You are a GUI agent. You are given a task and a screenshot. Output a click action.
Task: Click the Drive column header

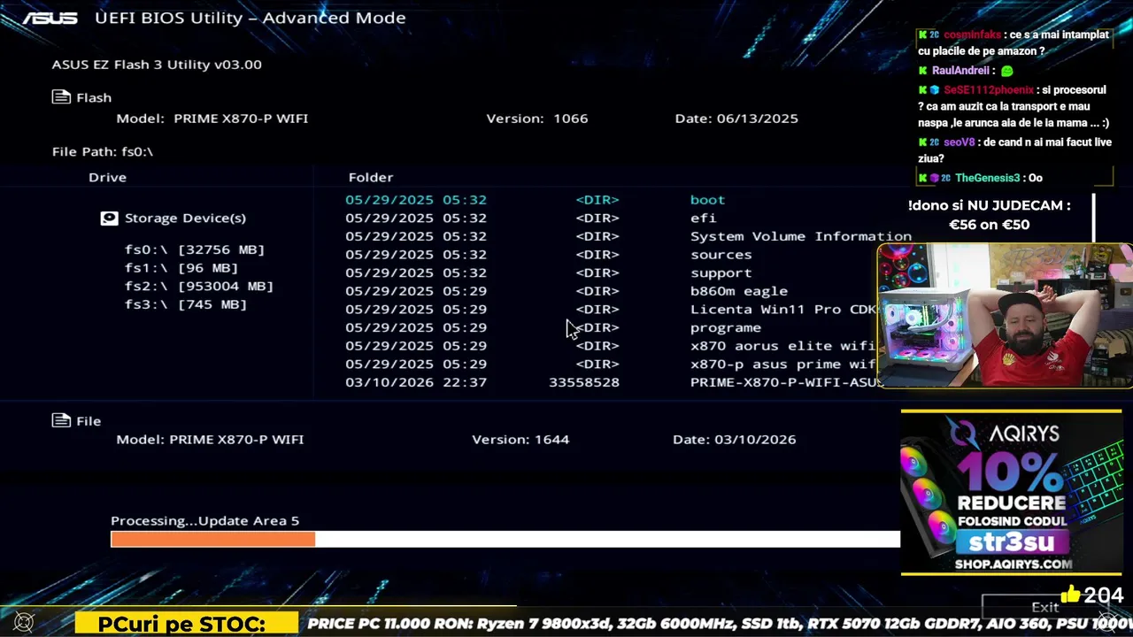[x=107, y=177]
